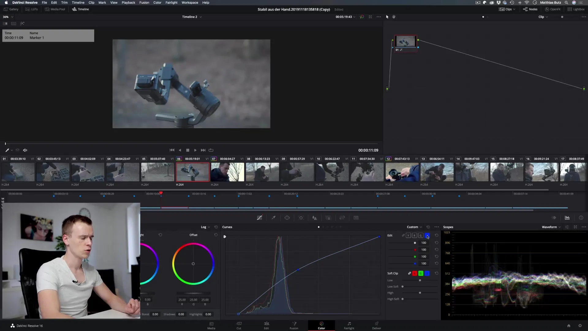This screenshot has height=331, width=588.
Task: Open the Blur/Sharpen palette icon
Action: pyautogui.click(x=315, y=218)
